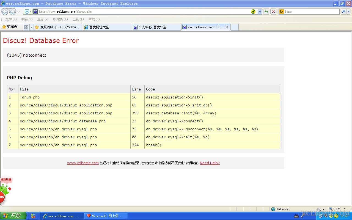Switch to the 百度网址大全 tab

coord(108,27)
